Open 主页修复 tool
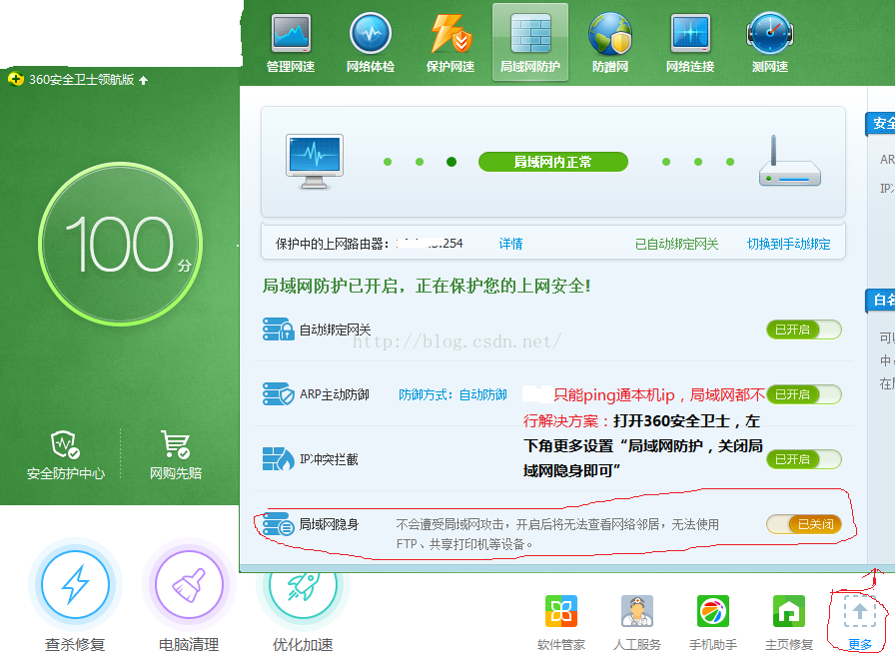895x661 pixels. pyautogui.click(x=789, y=623)
